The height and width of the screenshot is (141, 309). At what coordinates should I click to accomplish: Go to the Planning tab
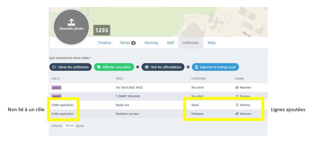click(151, 43)
